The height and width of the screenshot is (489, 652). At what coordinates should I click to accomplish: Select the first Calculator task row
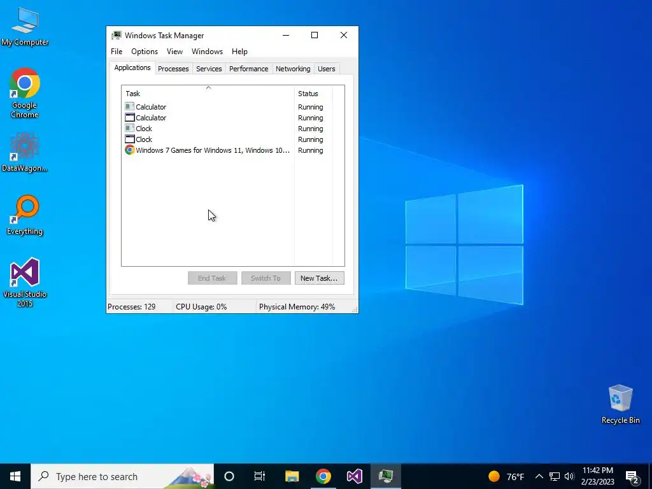227,107
